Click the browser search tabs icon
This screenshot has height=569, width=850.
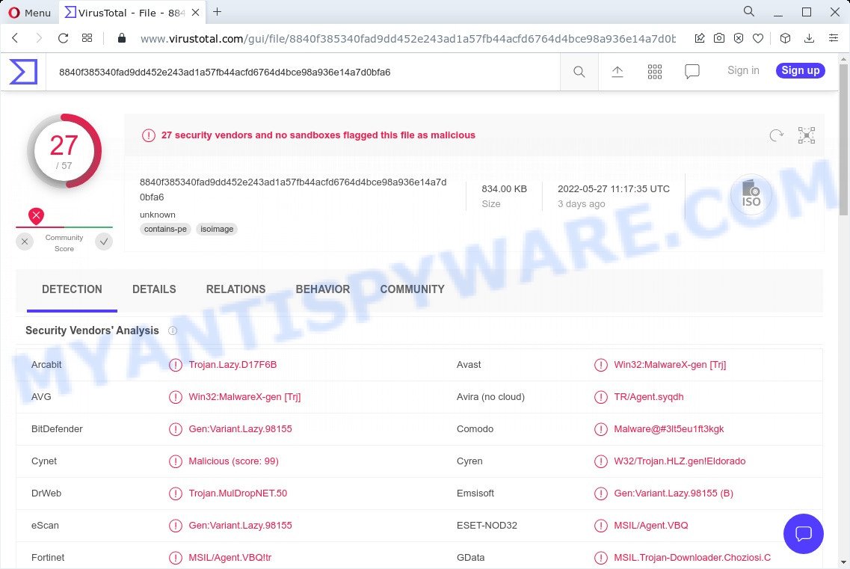748,11
